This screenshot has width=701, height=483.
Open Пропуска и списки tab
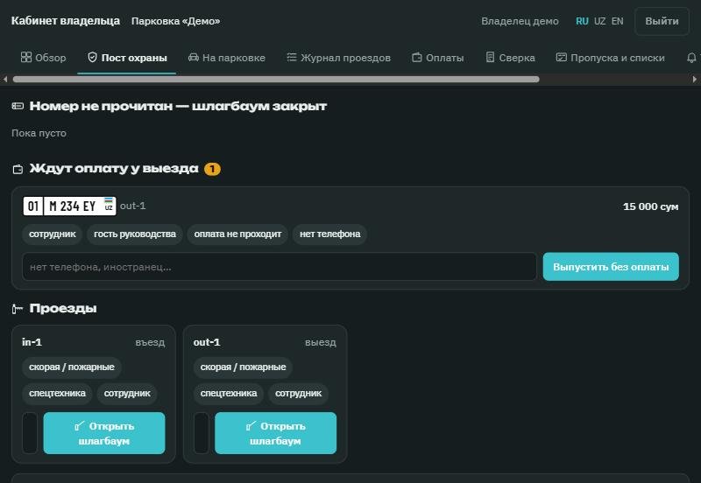[x=610, y=58]
